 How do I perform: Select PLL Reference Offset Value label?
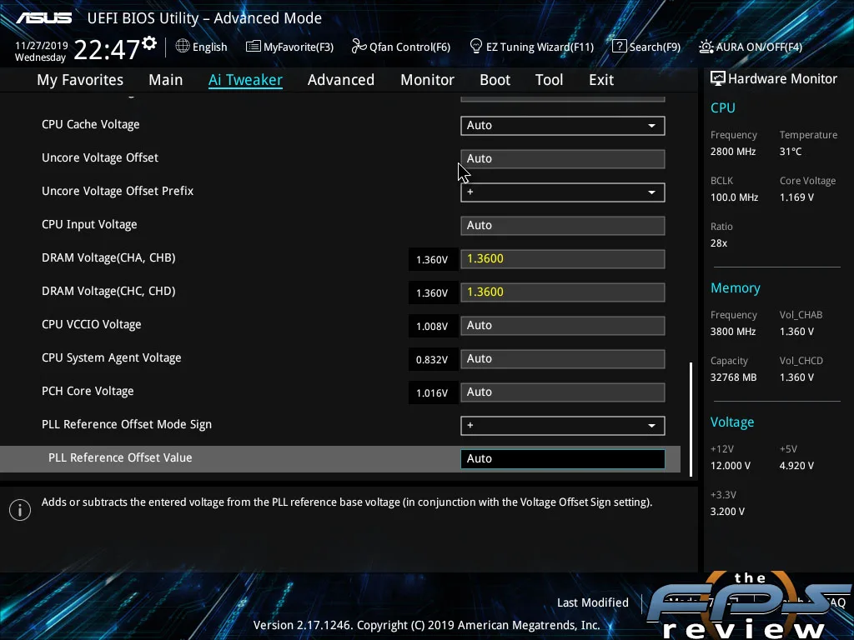pos(120,457)
